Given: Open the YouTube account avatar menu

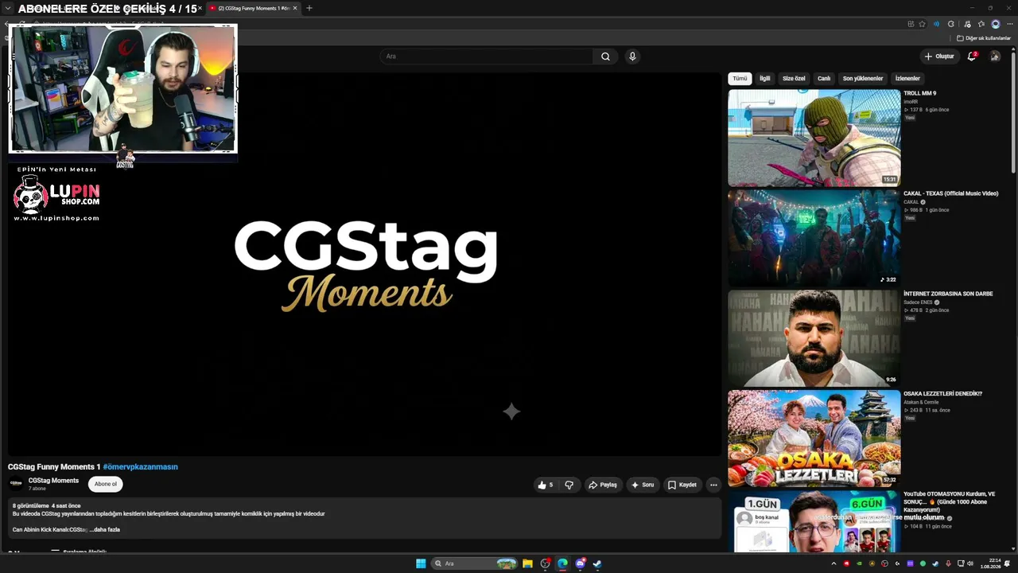Looking at the screenshot, I should point(995,57).
